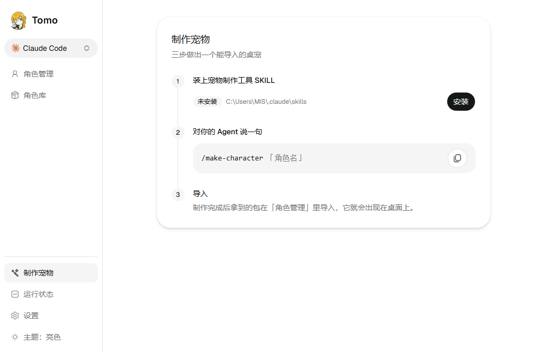Toggle the 主题：亮色 theme setting
The height and width of the screenshot is (353, 544).
(x=51, y=337)
